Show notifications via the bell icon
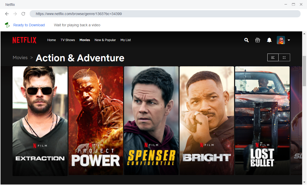This screenshot has width=307, height=185. tap(269, 40)
